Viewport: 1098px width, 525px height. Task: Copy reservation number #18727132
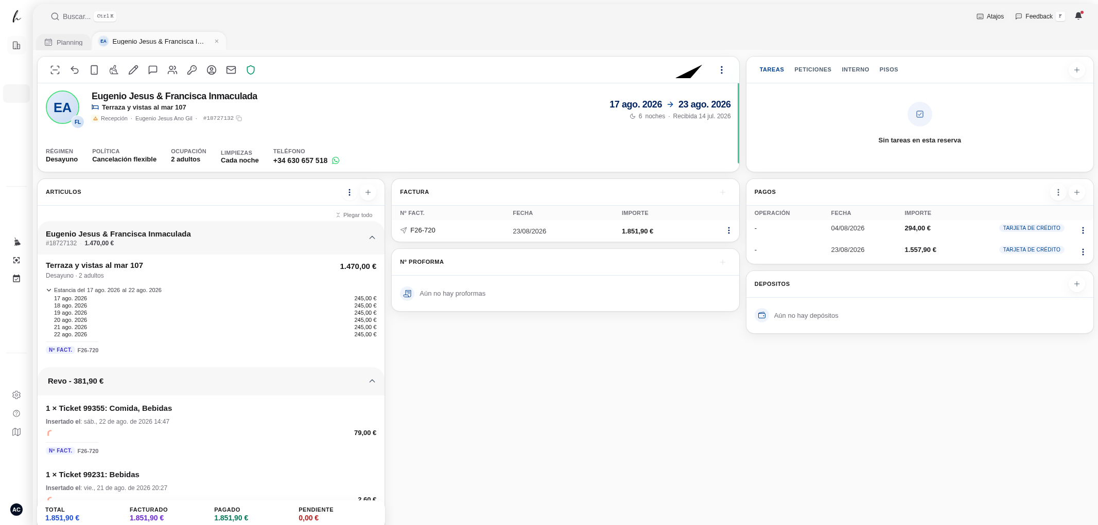point(239,118)
